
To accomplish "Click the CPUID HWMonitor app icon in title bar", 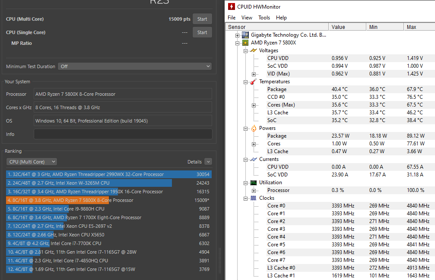I will (x=231, y=6).
